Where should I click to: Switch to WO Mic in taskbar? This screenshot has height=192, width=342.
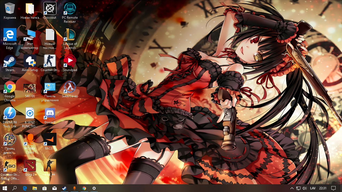[74, 188]
